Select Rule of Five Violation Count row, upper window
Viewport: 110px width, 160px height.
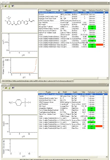[73, 33]
